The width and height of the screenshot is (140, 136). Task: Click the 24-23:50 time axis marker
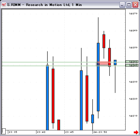tap(100, 132)
